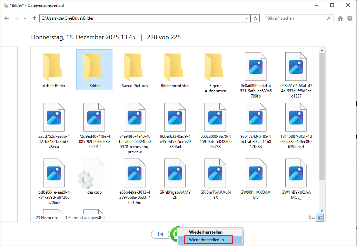Image resolution: width=357 pixels, height=246 pixels.
Task: Select image file 500c3000-3a70-4159
Action: [215, 125]
